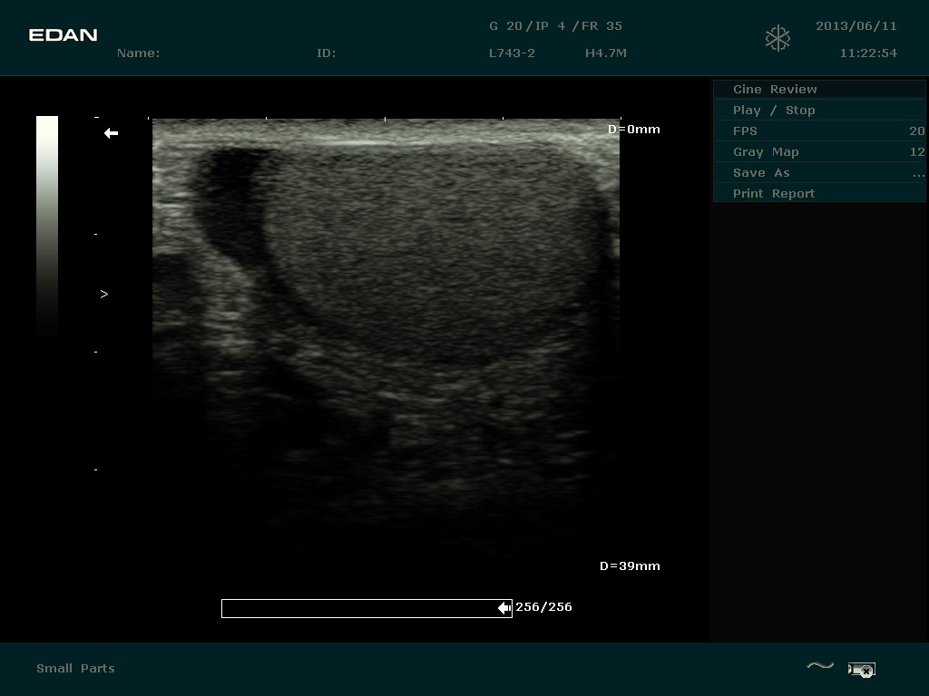The width and height of the screenshot is (929, 696).
Task: Select the L743-2 probe label
Action: (512, 53)
